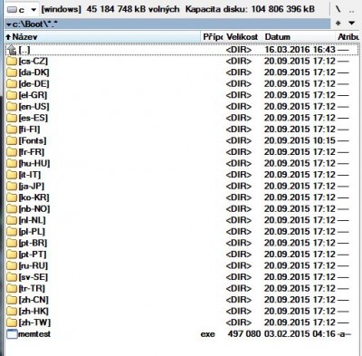Select the en-US folder icon
The height and width of the screenshot is (356, 362).
[12, 107]
